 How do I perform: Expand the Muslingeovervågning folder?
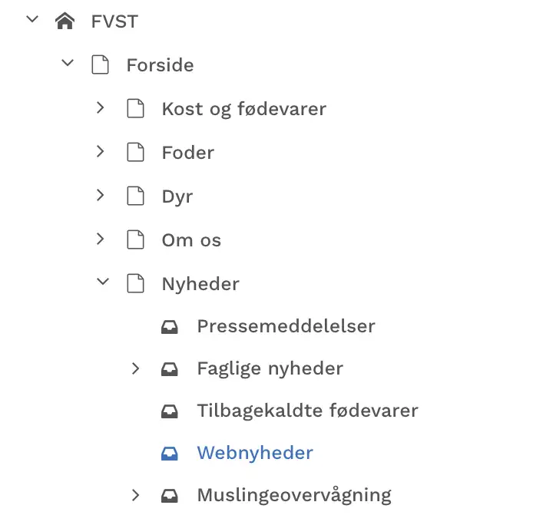pyautogui.click(x=136, y=496)
